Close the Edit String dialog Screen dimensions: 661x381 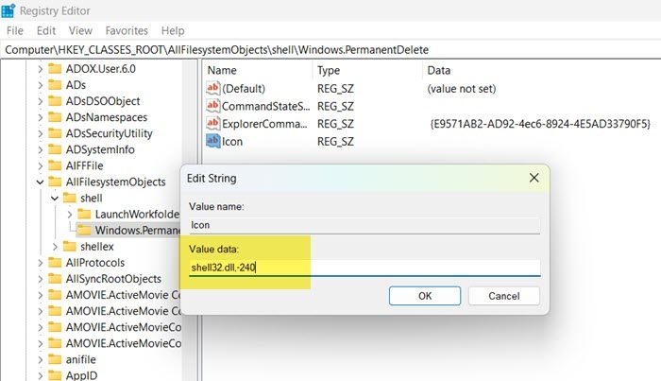pos(533,178)
